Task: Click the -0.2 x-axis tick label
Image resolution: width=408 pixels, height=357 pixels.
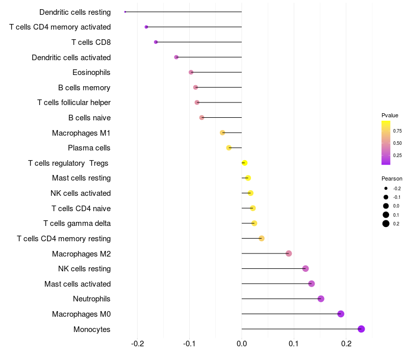Action: tap(138, 344)
